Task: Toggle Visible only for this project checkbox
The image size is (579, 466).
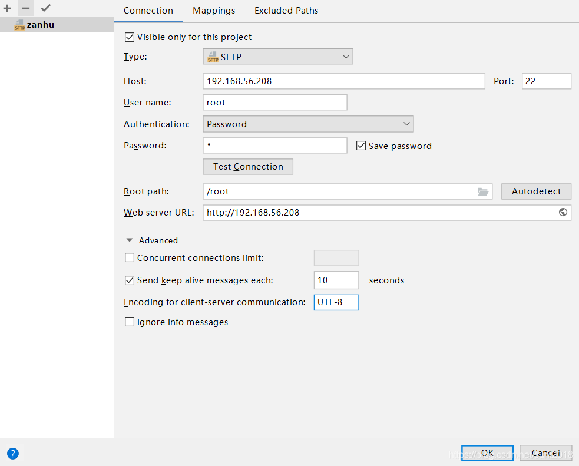Action: click(x=129, y=37)
